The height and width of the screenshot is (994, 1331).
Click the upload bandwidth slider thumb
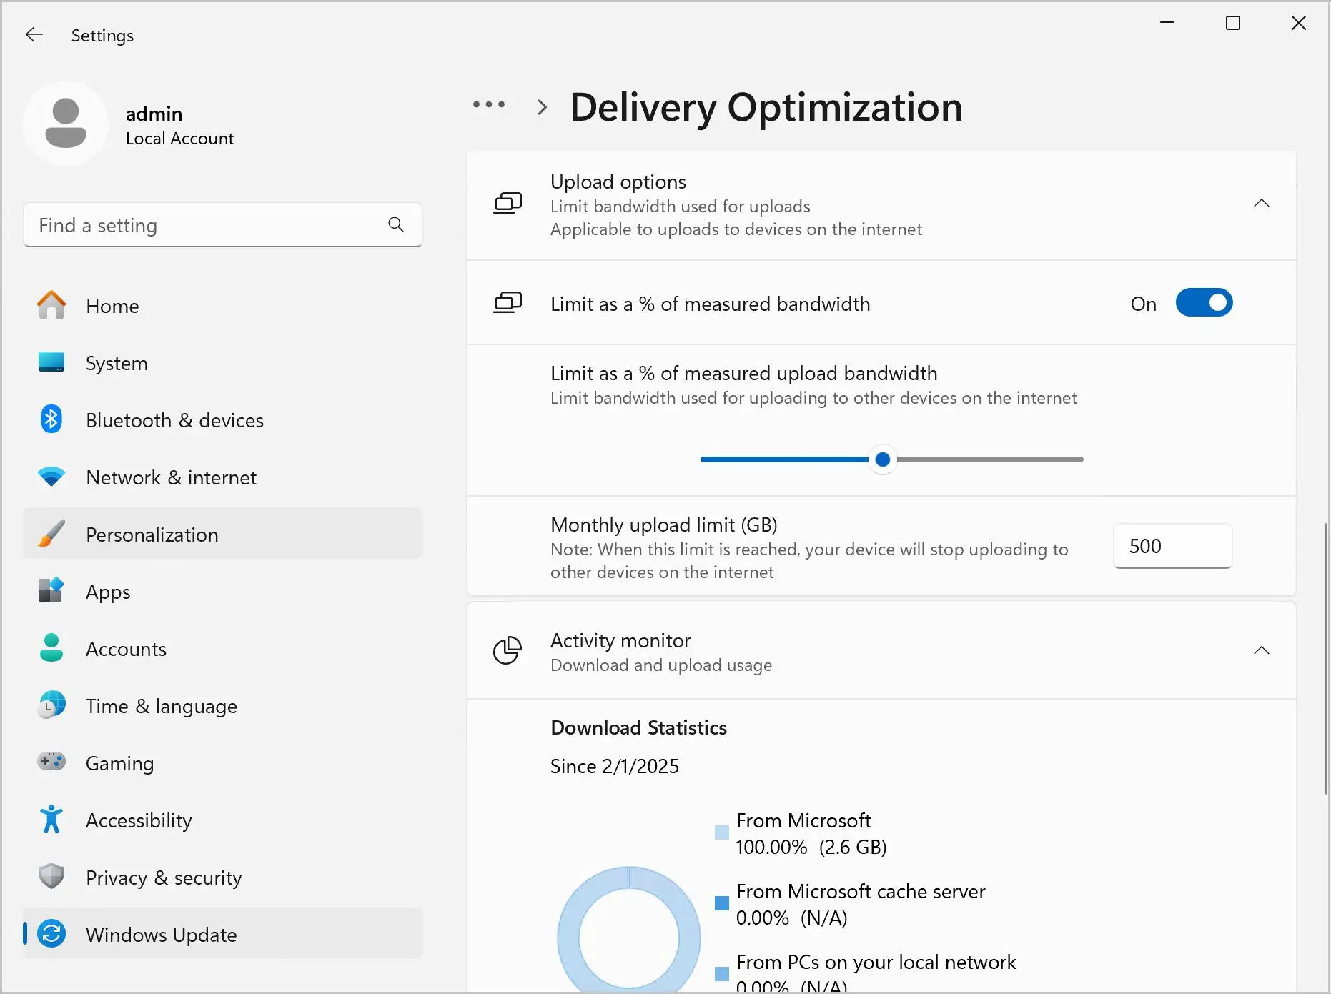[x=883, y=459]
